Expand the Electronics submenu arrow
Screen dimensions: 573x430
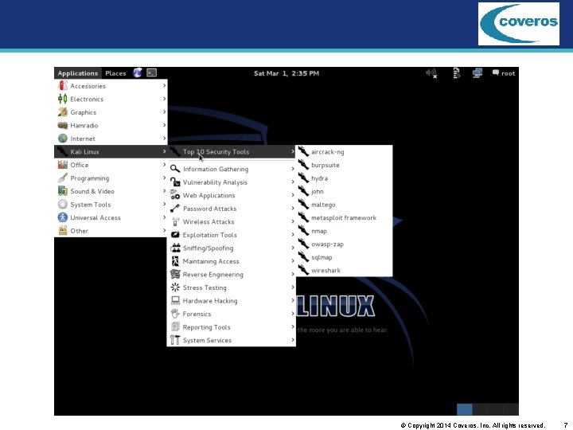pos(164,99)
